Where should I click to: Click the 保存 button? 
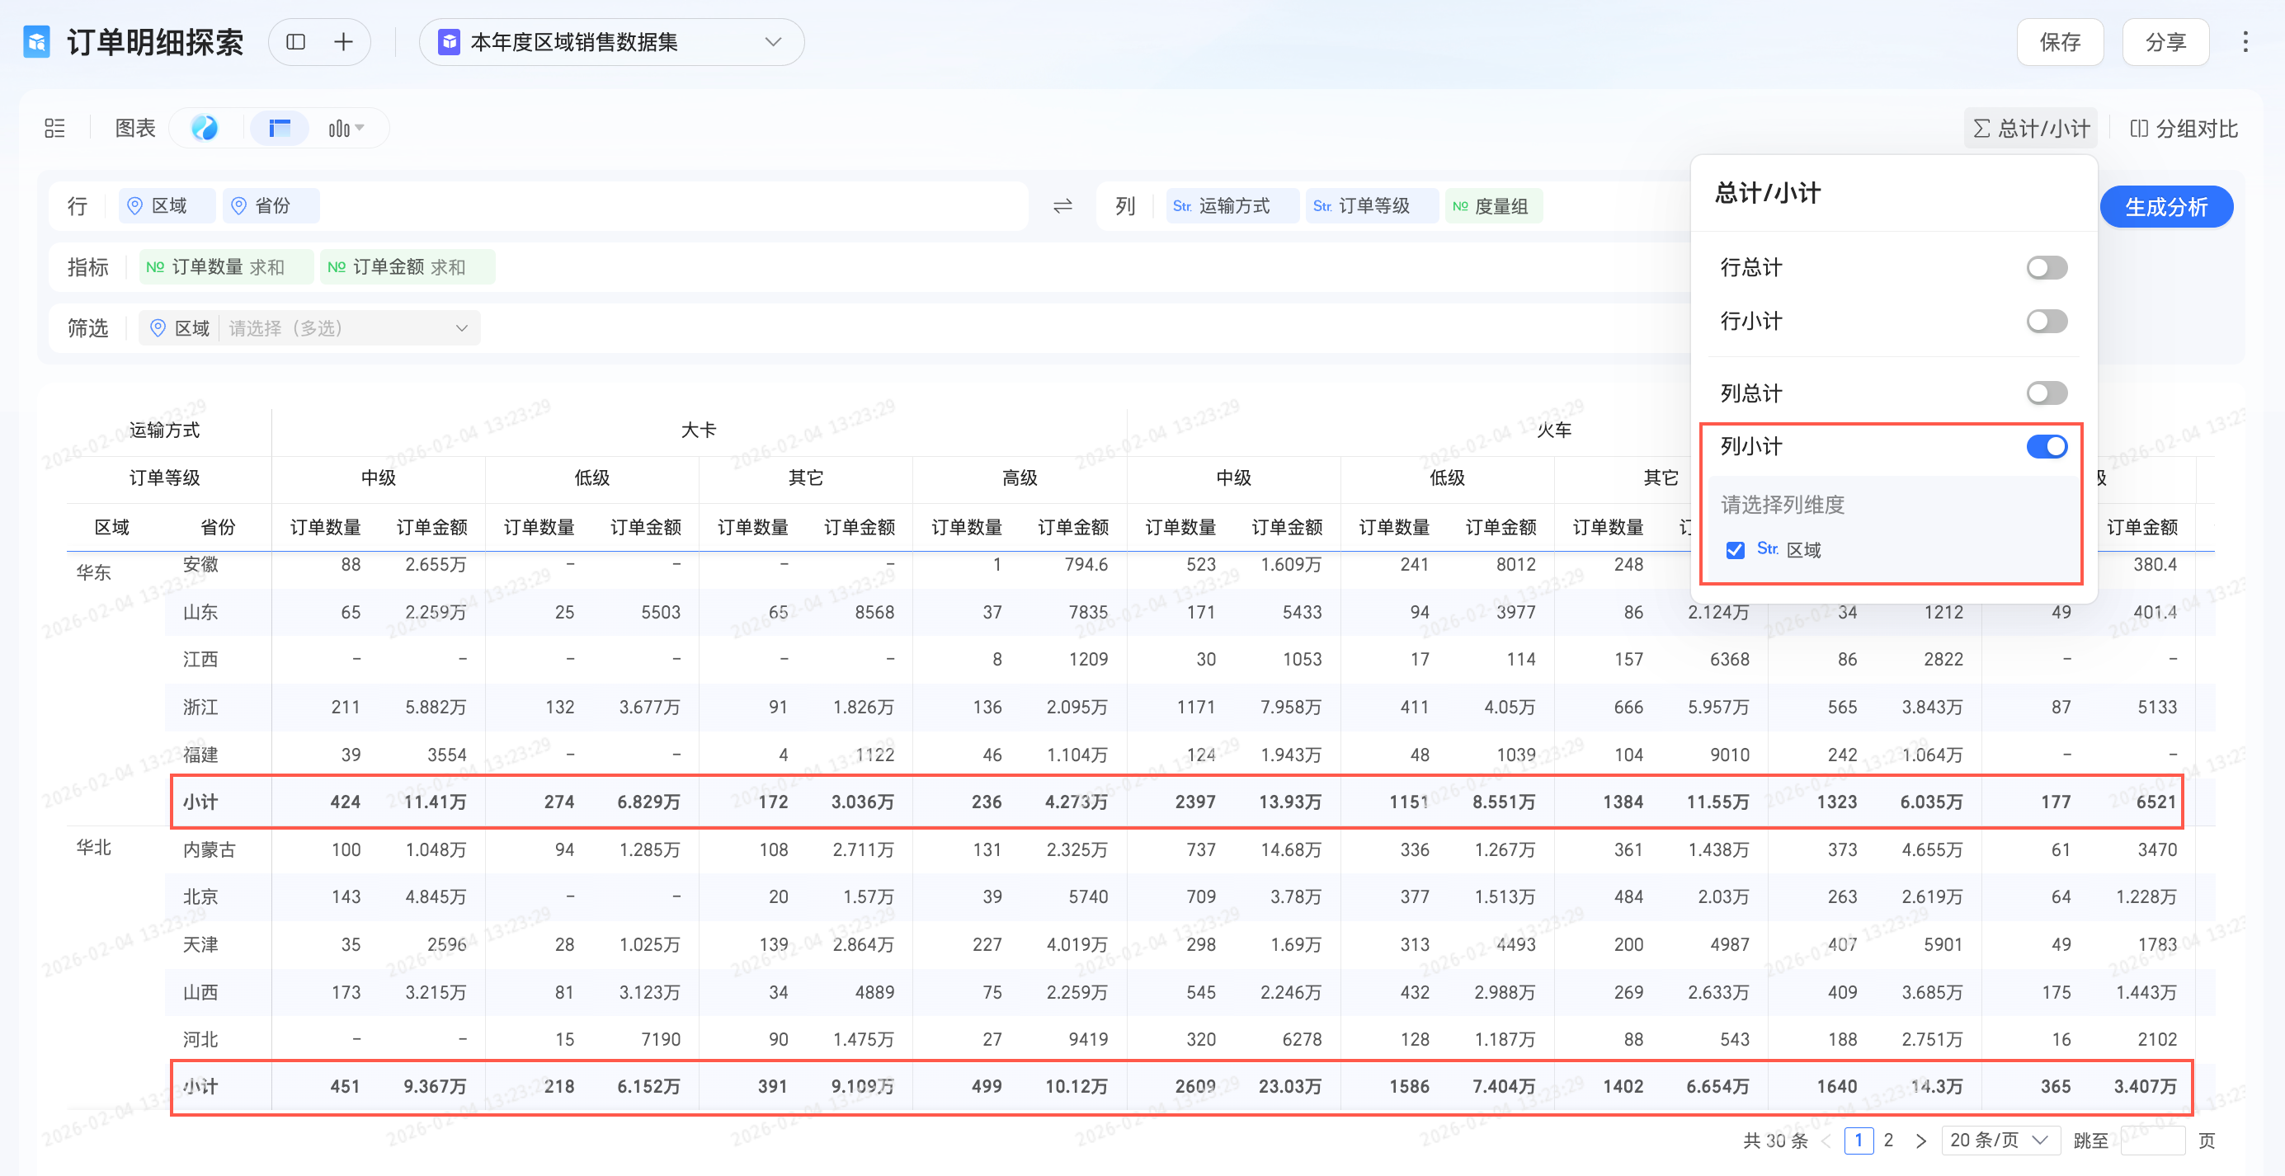click(x=2059, y=42)
